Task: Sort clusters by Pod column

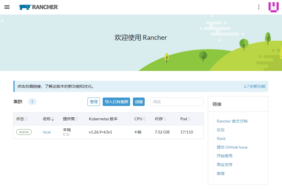Action: (x=185, y=119)
